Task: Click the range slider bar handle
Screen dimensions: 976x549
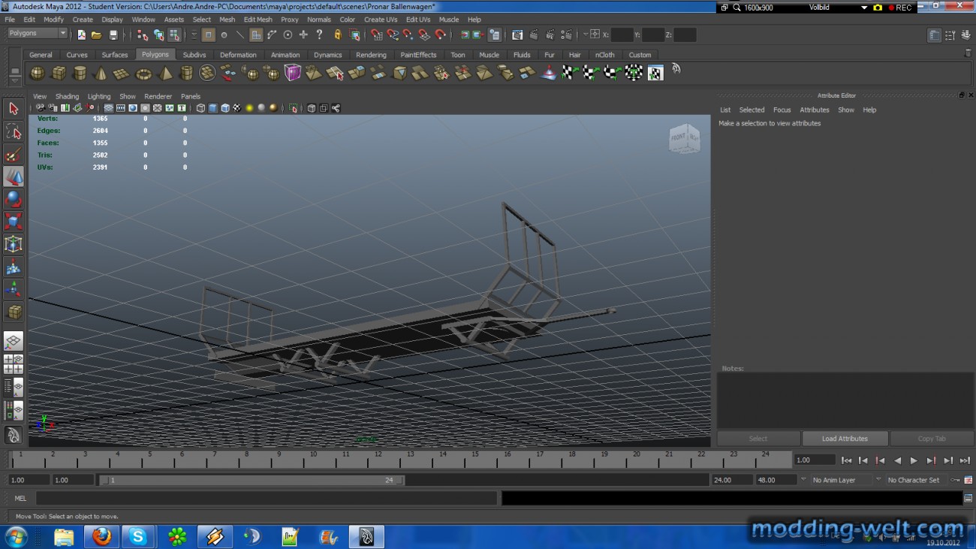Action: tap(252, 480)
